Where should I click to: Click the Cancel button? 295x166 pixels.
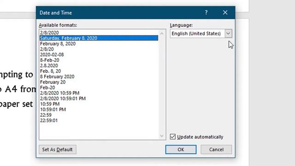[x=216, y=149]
